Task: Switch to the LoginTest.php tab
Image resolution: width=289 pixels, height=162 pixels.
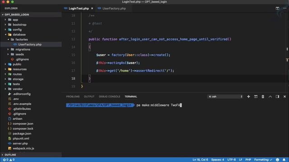Action: click(79, 9)
